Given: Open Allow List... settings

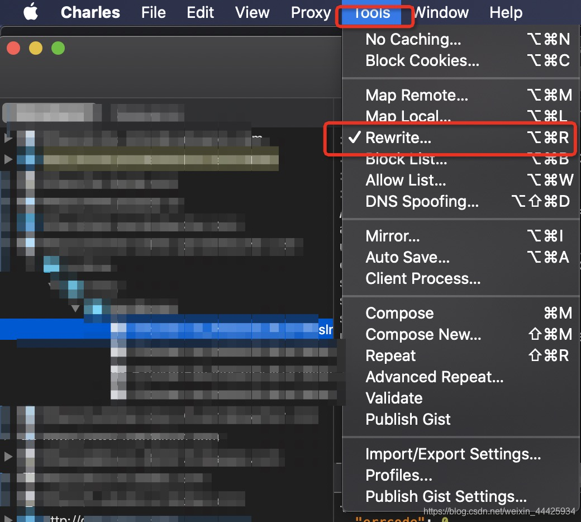Looking at the screenshot, I should click(x=461, y=180).
